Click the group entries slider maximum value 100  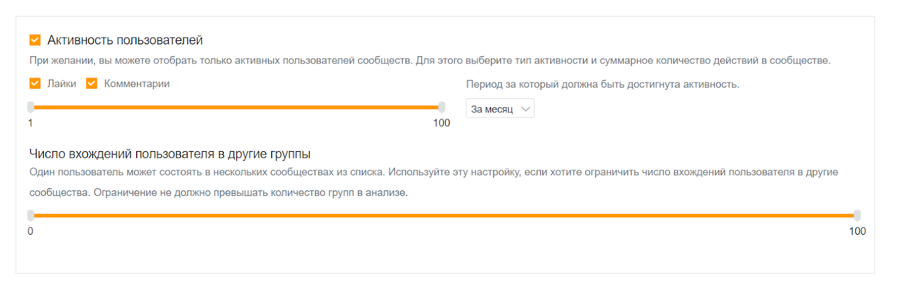(857, 231)
